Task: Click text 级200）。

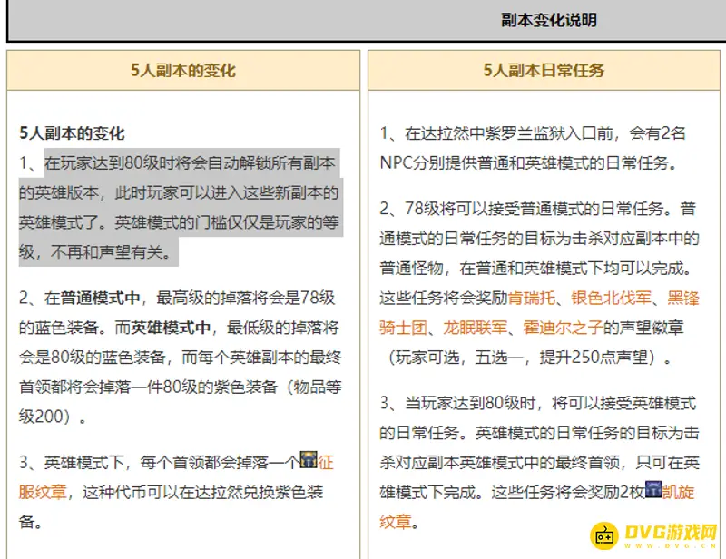Action: click(53, 417)
